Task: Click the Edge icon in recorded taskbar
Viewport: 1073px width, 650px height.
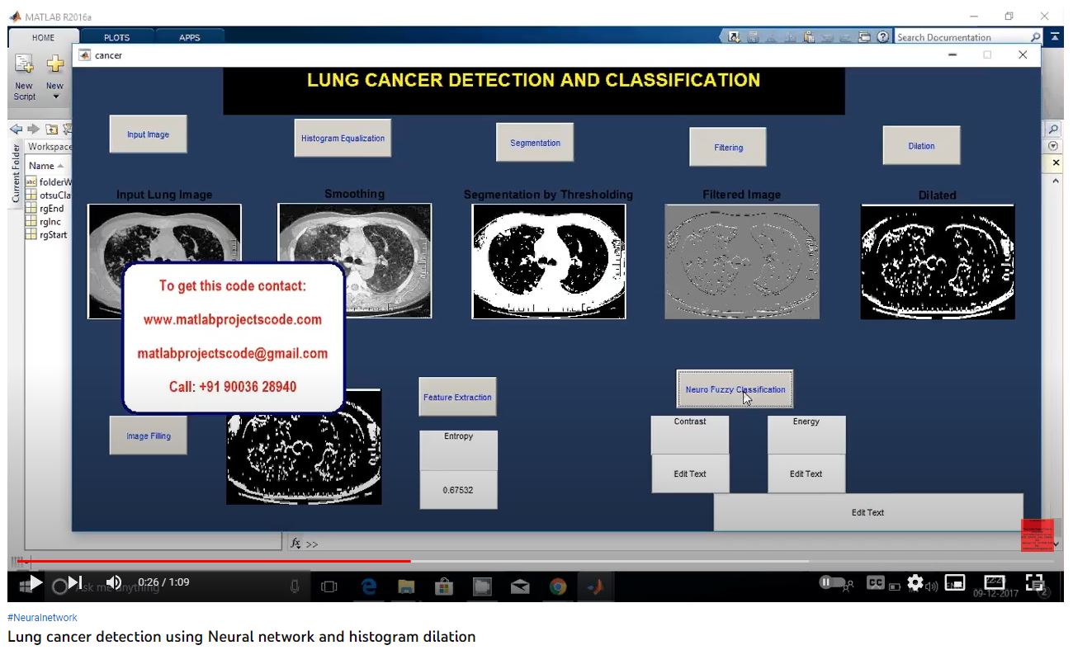Action: pos(369,587)
